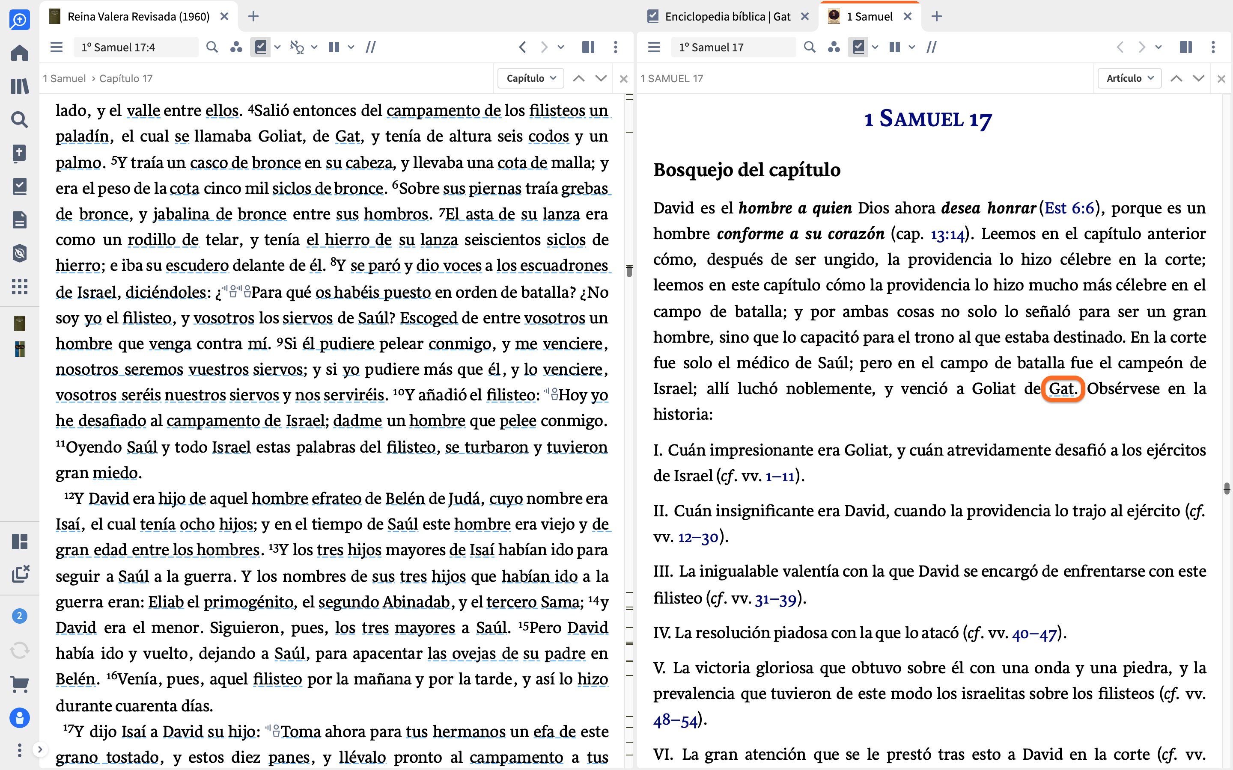Screen dimensions: 1233x770
Task: Go back in left panel's history
Action: point(522,47)
